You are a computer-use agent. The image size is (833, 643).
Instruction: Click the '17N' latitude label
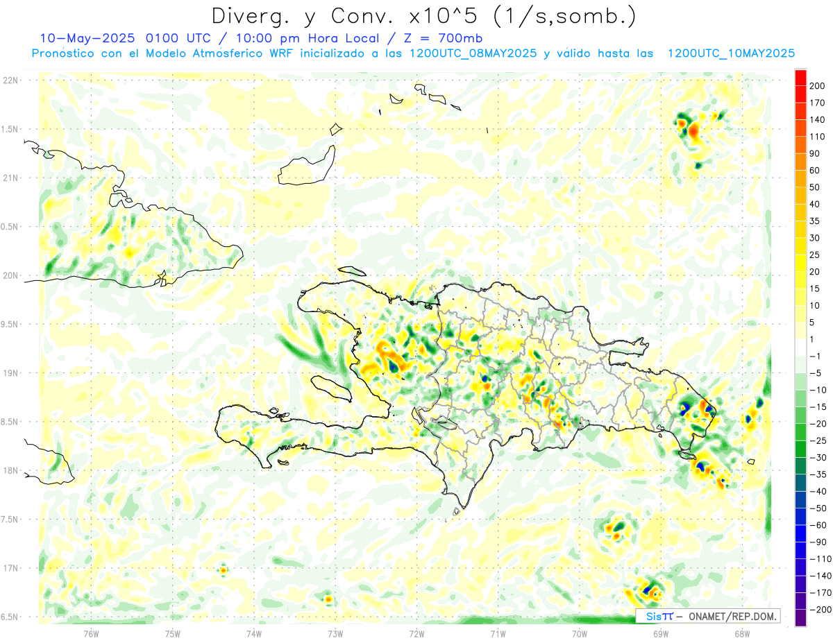pyautogui.click(x=10, y=569)
